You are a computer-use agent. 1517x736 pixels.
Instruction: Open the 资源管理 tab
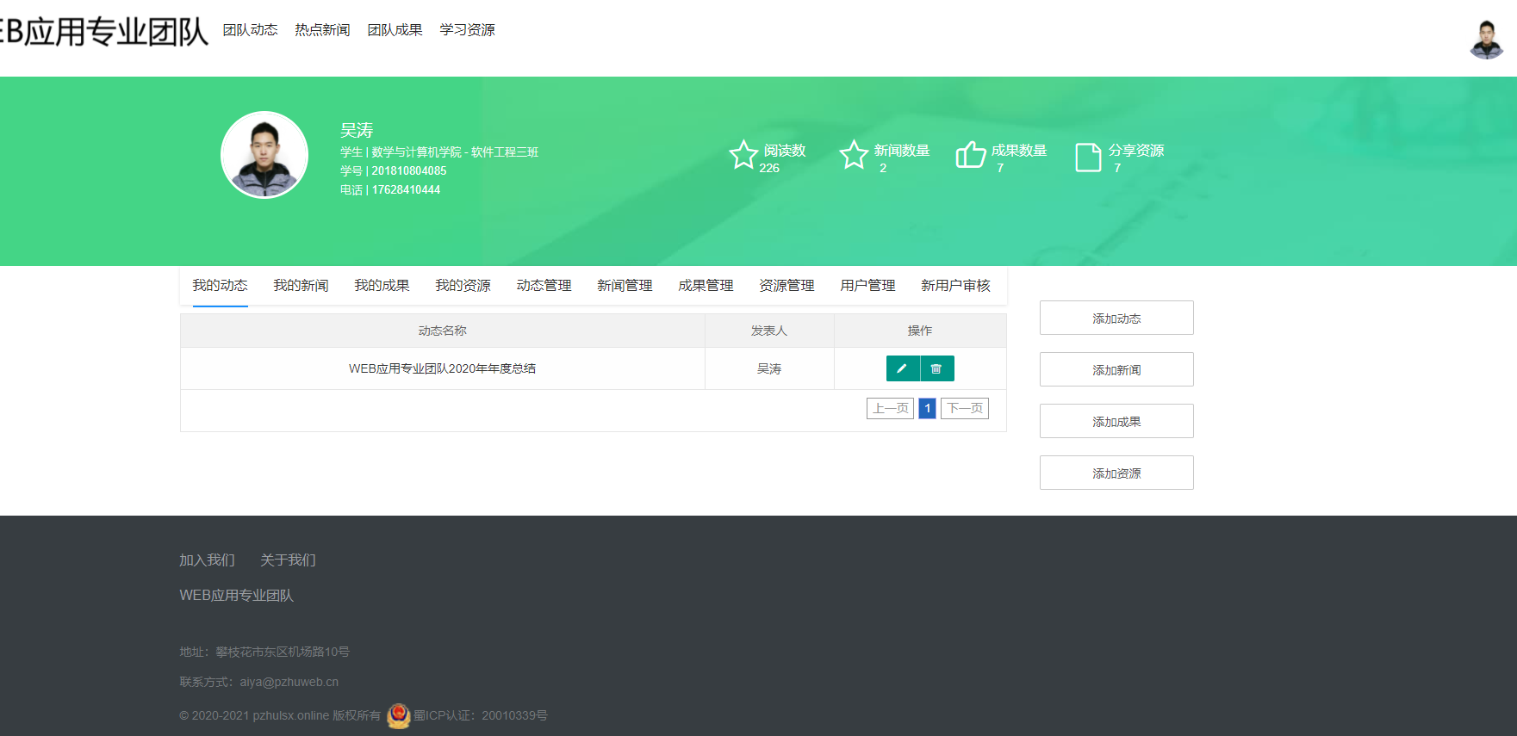[786, 286]
